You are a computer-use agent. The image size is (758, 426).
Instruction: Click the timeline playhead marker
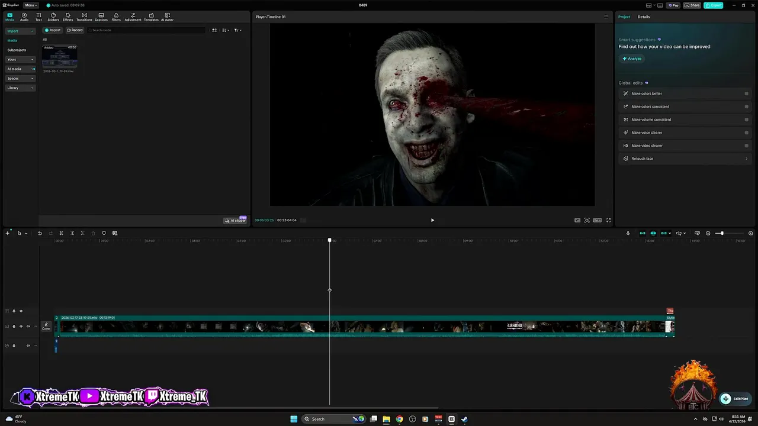pos(330,240)
